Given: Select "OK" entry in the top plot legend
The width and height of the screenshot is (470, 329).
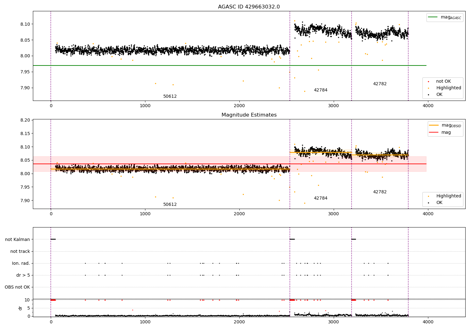Looking at the screenshot, I should [439, 95].
